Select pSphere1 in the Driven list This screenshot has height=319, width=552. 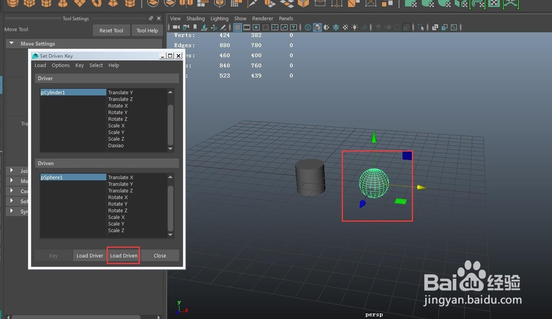tap(73, 177)
